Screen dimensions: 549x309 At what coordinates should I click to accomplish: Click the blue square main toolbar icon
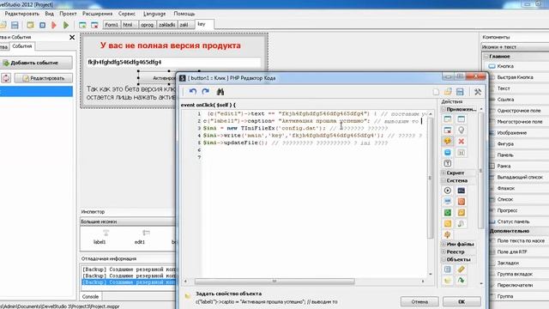pos(42,25)
